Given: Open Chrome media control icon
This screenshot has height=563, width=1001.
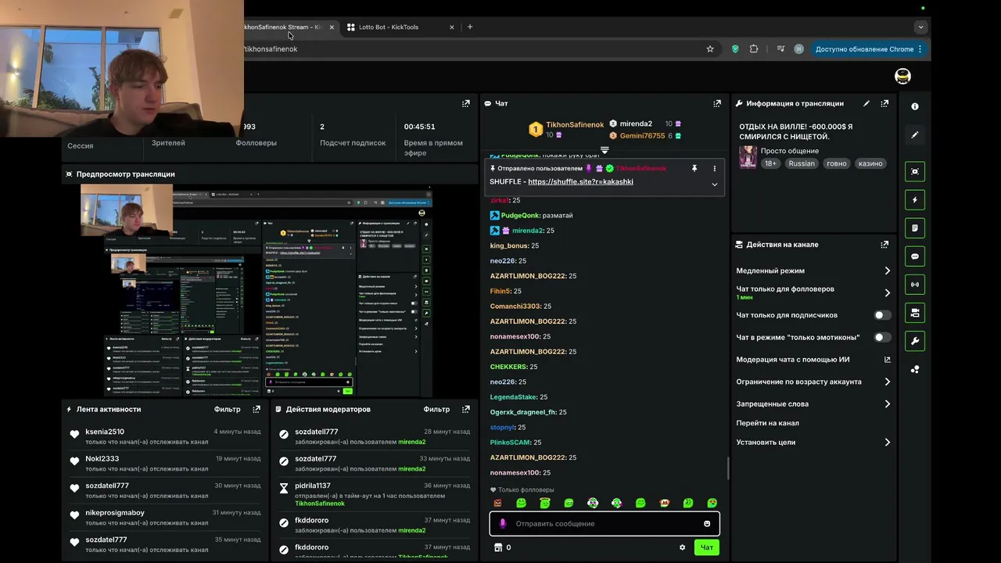Looking at the screenshot, I should pyautogui.click(x=780, y=48).
